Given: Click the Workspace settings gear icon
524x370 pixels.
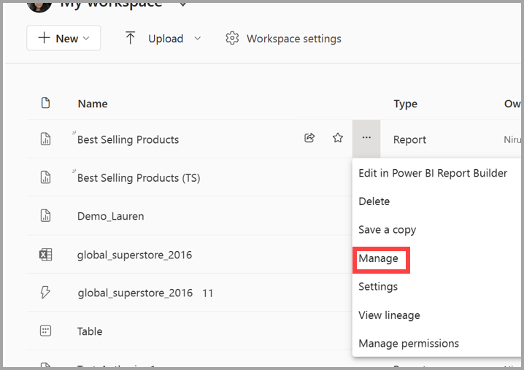Looking at the screenshot, I should 232,38.
